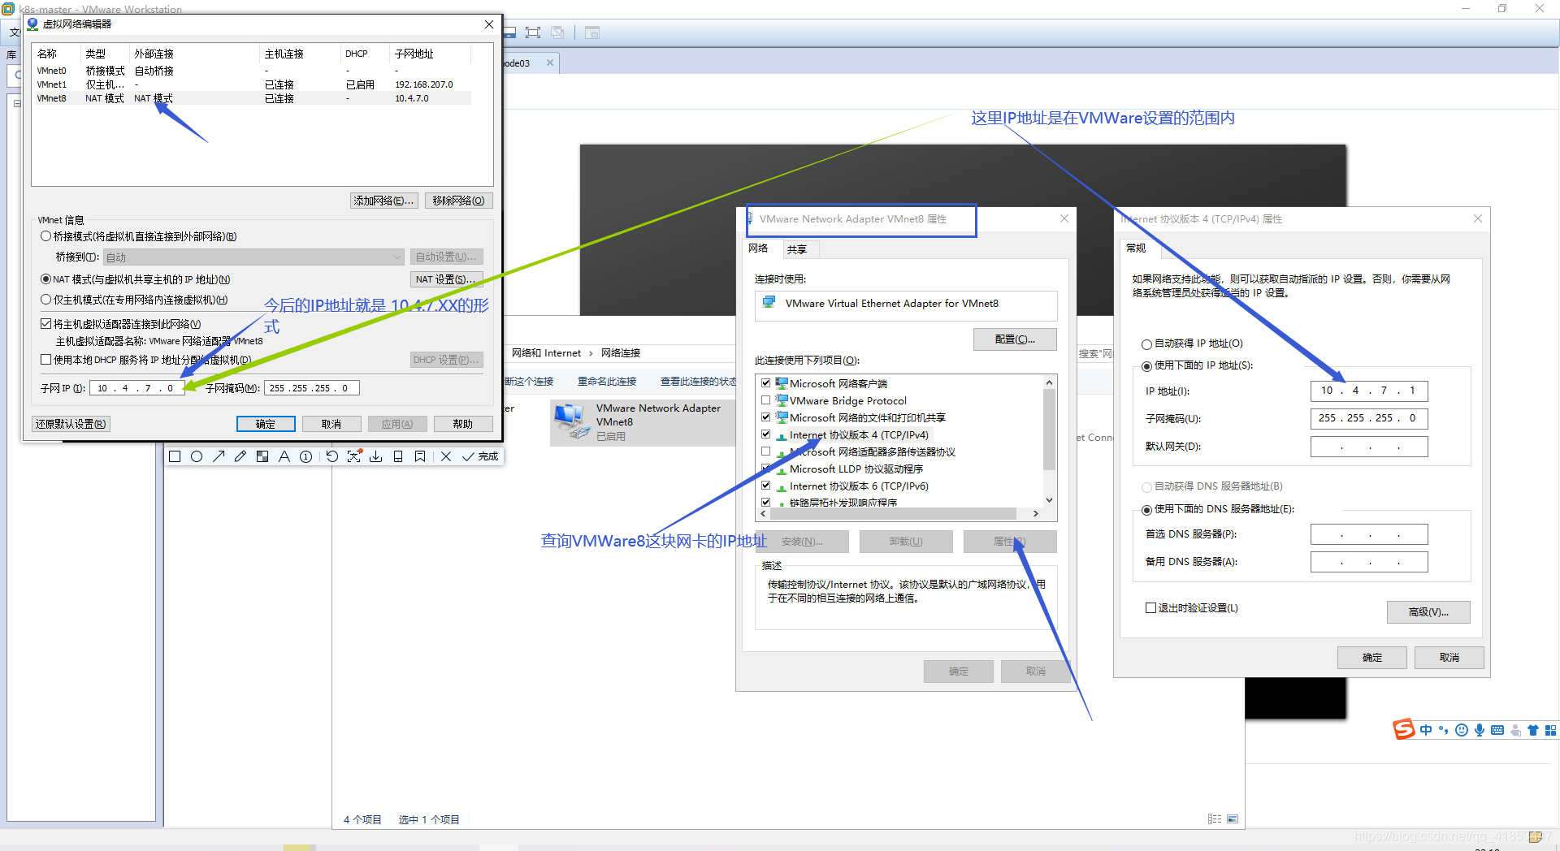Select the ellipse annotation tool
Image resolution: width=1560 pixels, height=851 pixels.
tap(197, 456)
